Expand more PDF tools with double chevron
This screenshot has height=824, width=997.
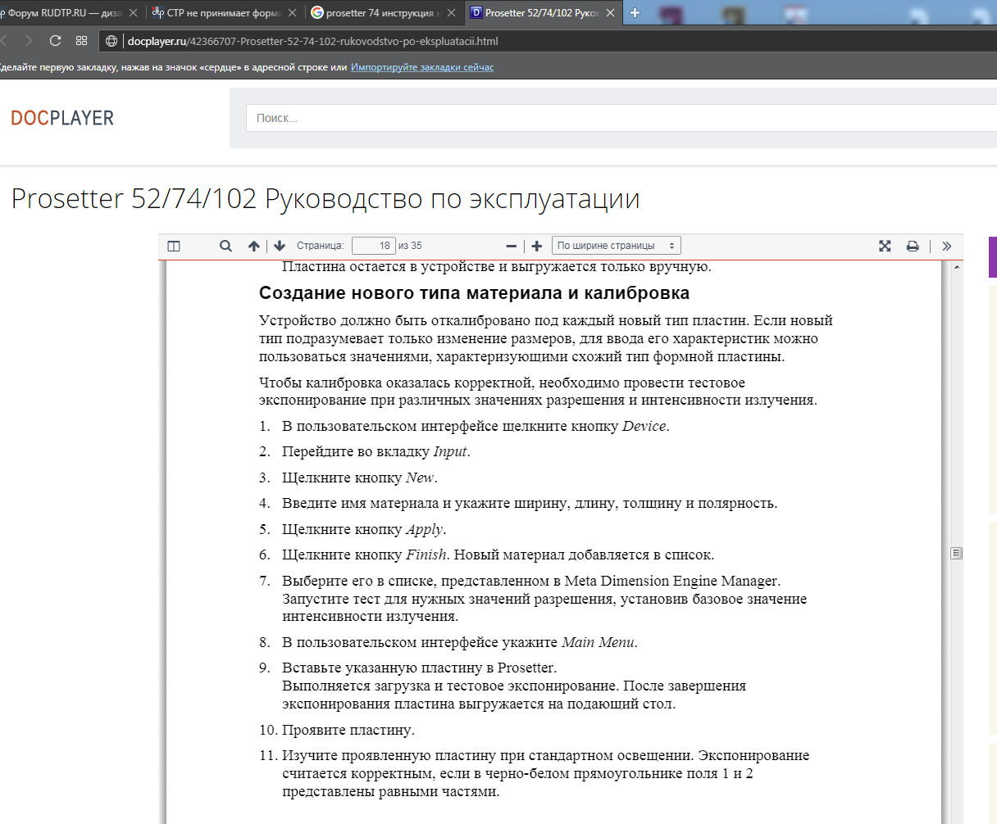coord(946,245)
